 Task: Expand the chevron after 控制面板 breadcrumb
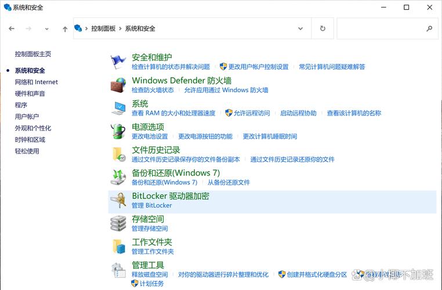coord(121,28)
